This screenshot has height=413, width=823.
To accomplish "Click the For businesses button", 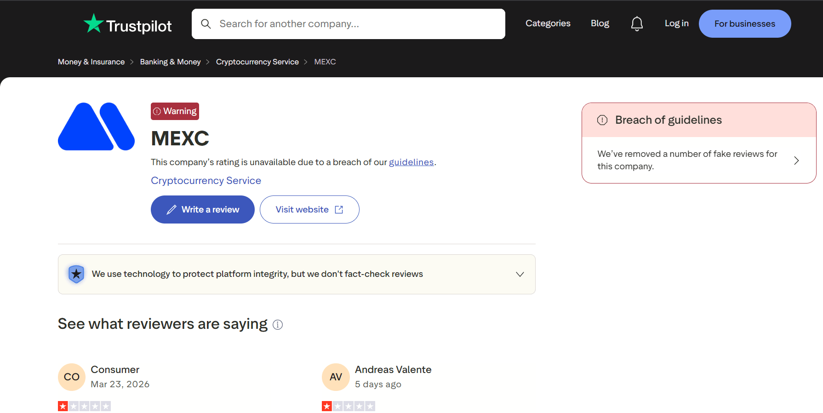I will tap(744, 24).
